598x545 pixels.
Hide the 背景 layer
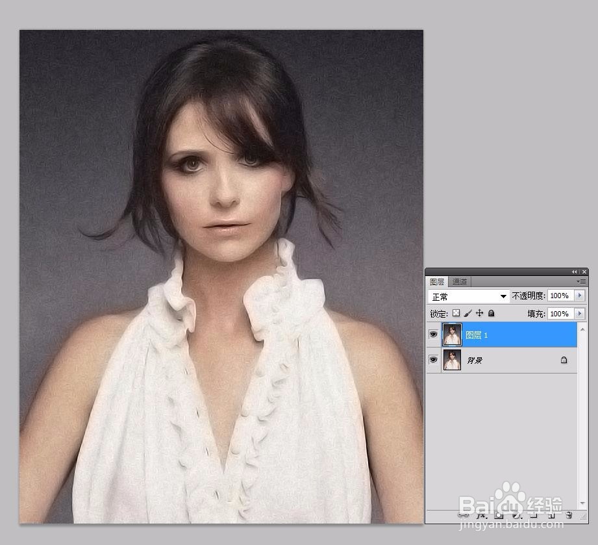[x=433, y=359]
